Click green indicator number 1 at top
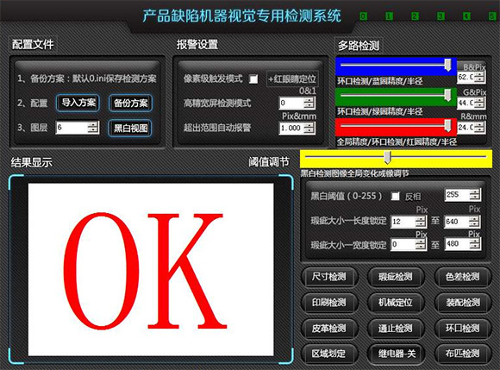Image resolution: width=500 pixels, height=370 pixels. tap(389, 16)
